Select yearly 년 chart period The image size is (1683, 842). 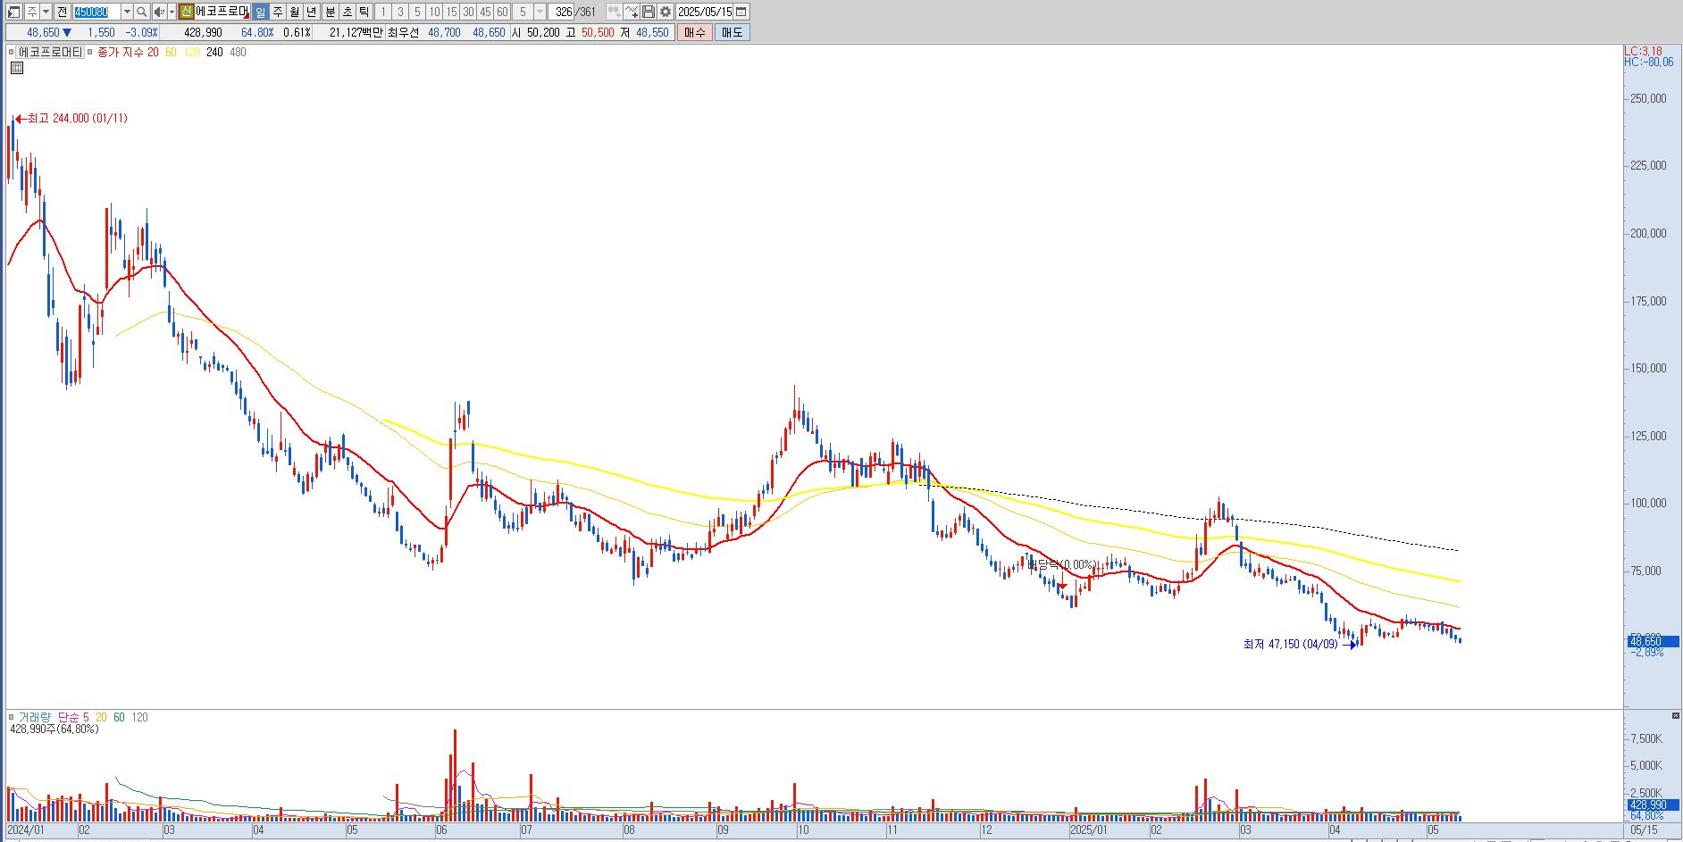312,12
